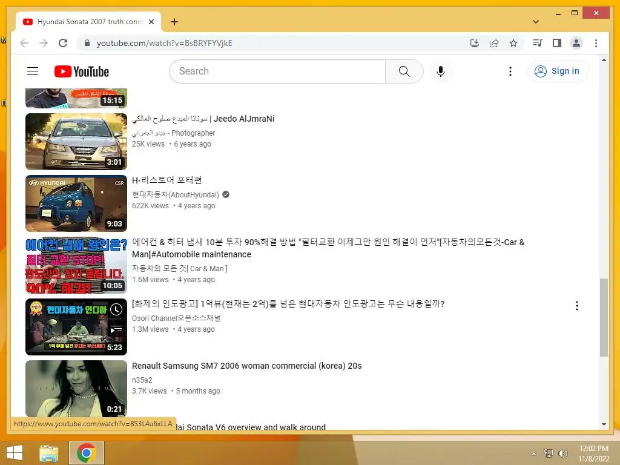Viewport: 620px width, 465px height.
Task: Close the Hyundai Sonata 2007 tab
Action: pyautogui.click(x=151, y=22)
